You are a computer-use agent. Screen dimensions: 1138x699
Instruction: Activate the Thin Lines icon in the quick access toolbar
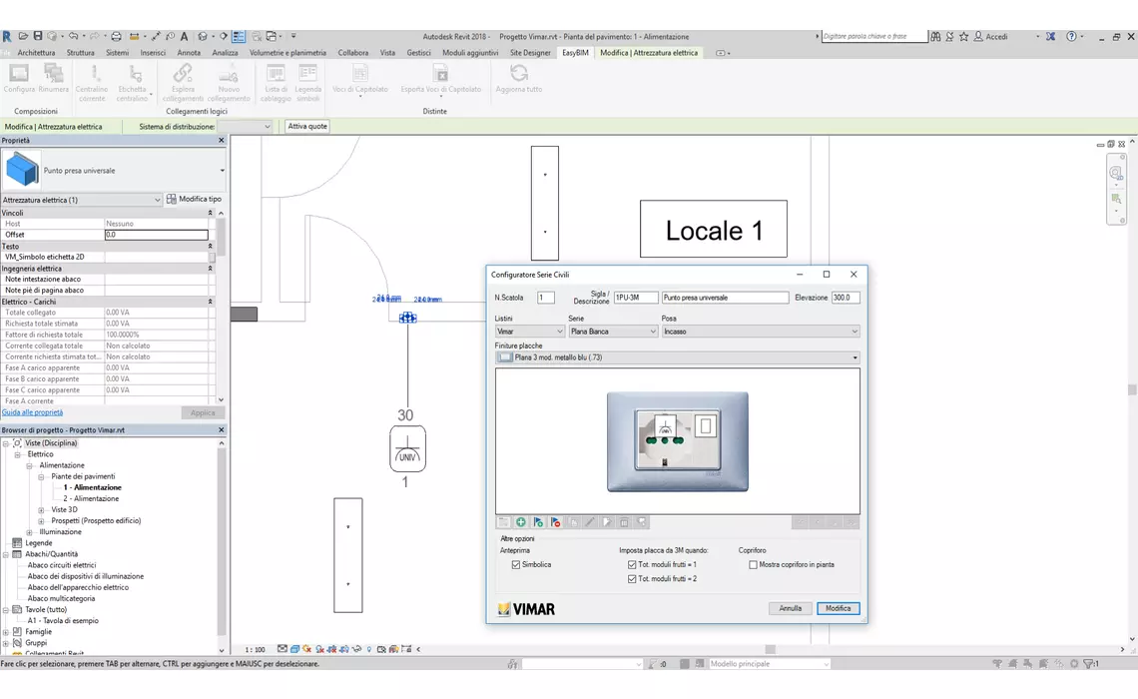[238, 36]
